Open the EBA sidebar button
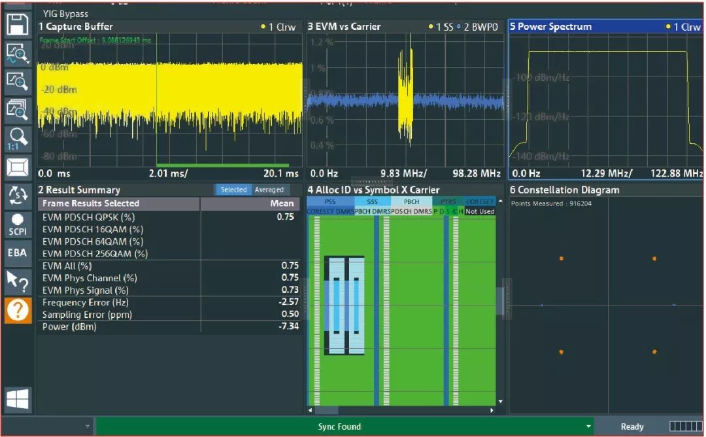The width and height of the screenshot is (706, 437). point(18,253)
